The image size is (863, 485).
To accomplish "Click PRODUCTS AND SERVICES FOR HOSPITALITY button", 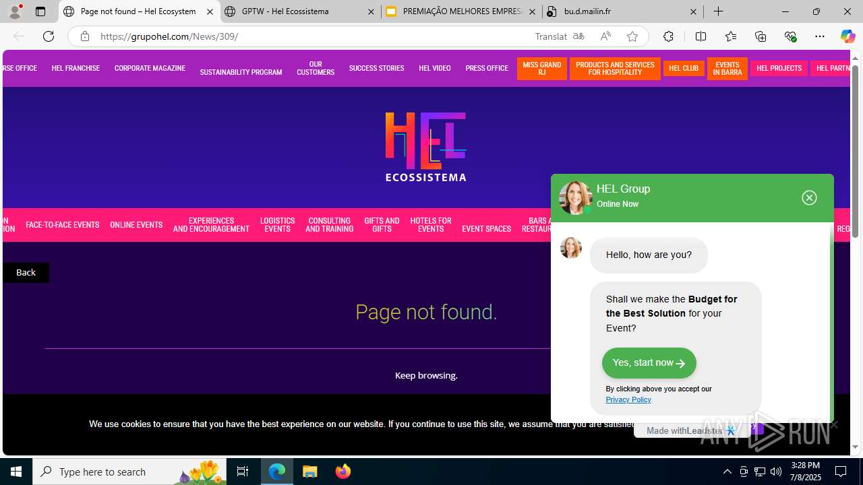I will [615, 69].
